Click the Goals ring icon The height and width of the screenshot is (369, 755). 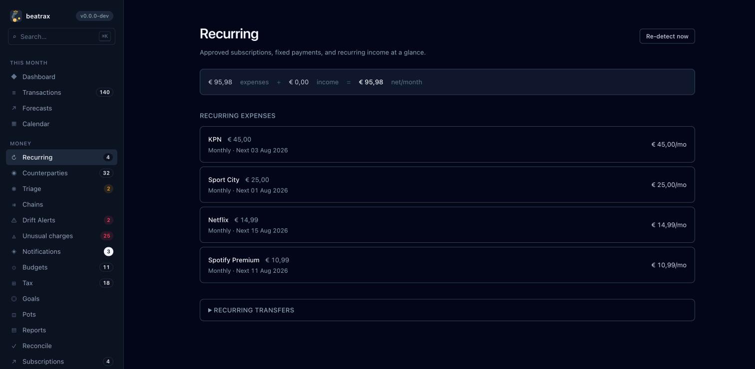click(x=14, y=299)
